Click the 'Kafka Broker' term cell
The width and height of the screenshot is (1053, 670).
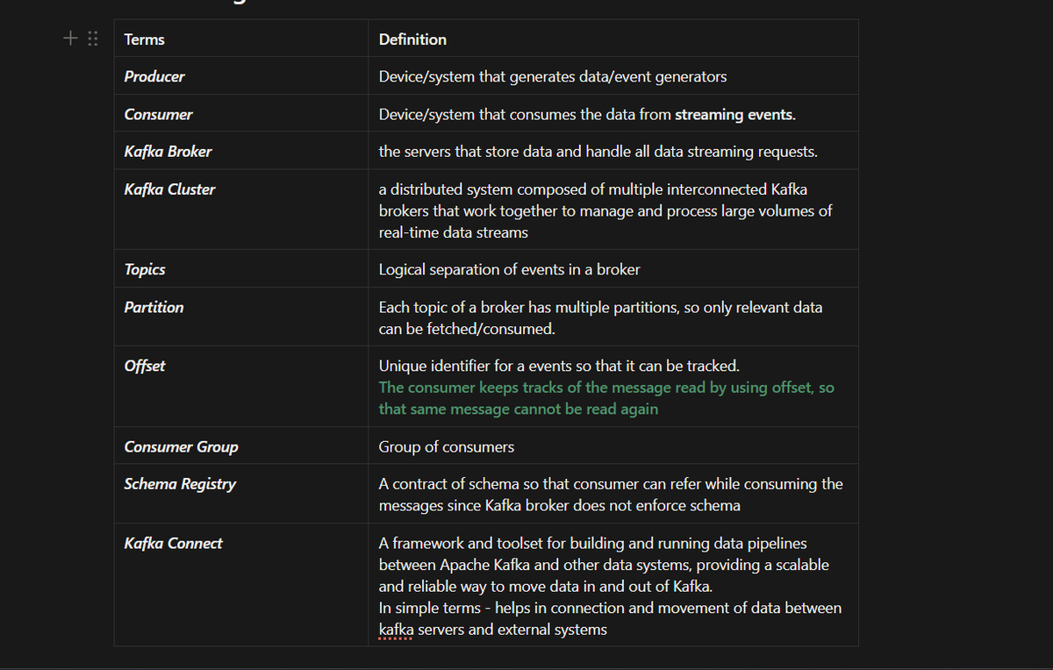click(x=241, y=151)
